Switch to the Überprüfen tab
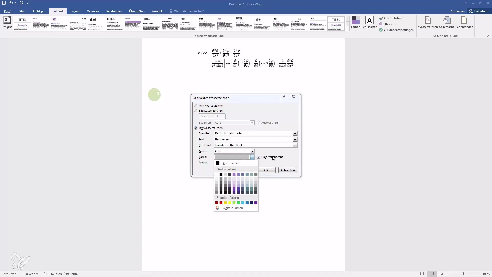Screen dimensions: 492x277 [137, 11]
